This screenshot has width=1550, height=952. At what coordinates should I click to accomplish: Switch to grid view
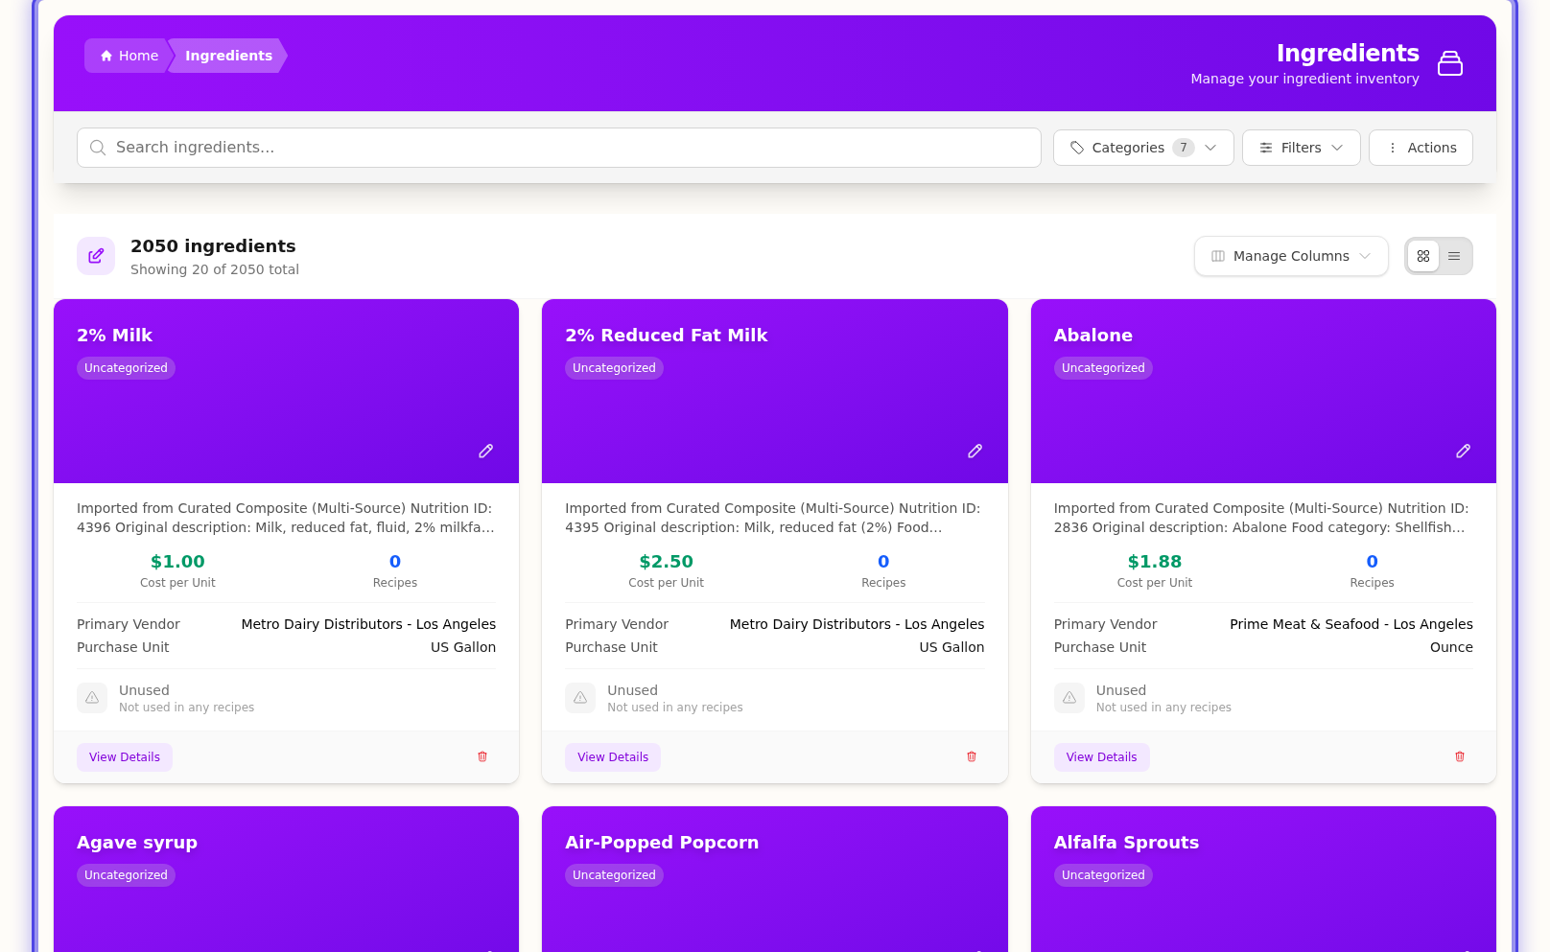[1423, 256]
